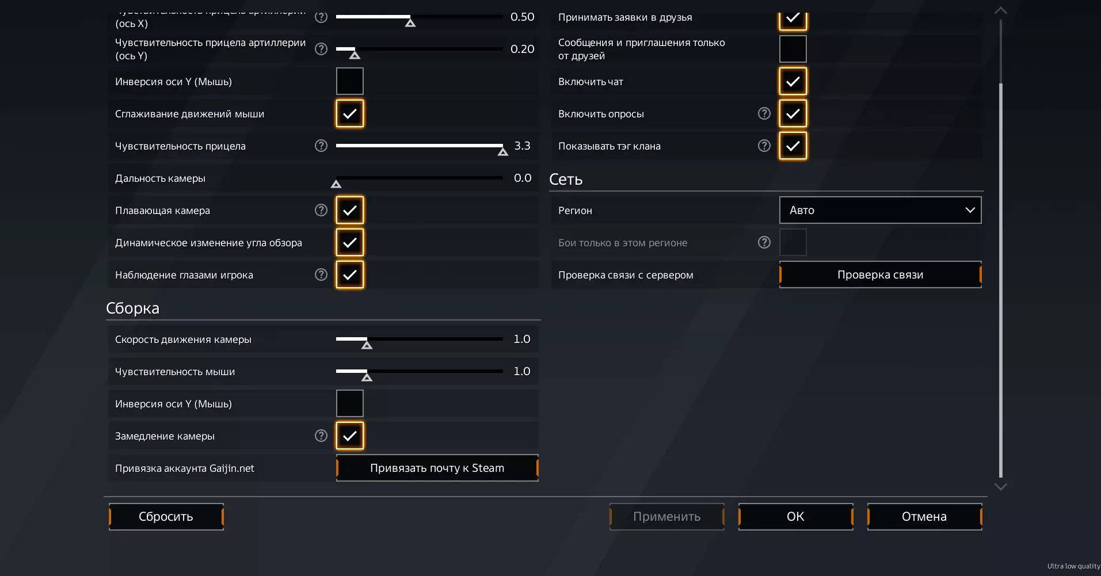Open help for Бои только в этом регионе

764,243
